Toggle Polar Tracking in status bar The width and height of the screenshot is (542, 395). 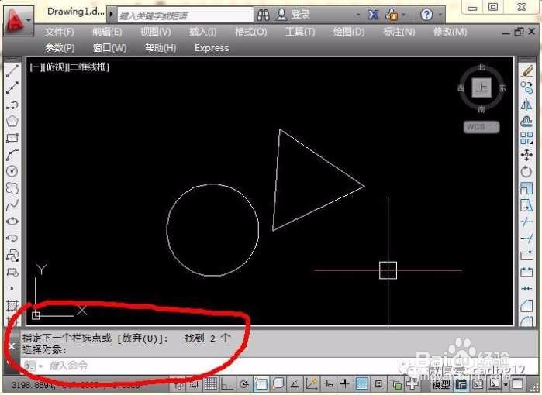click(x=244, y=383)
